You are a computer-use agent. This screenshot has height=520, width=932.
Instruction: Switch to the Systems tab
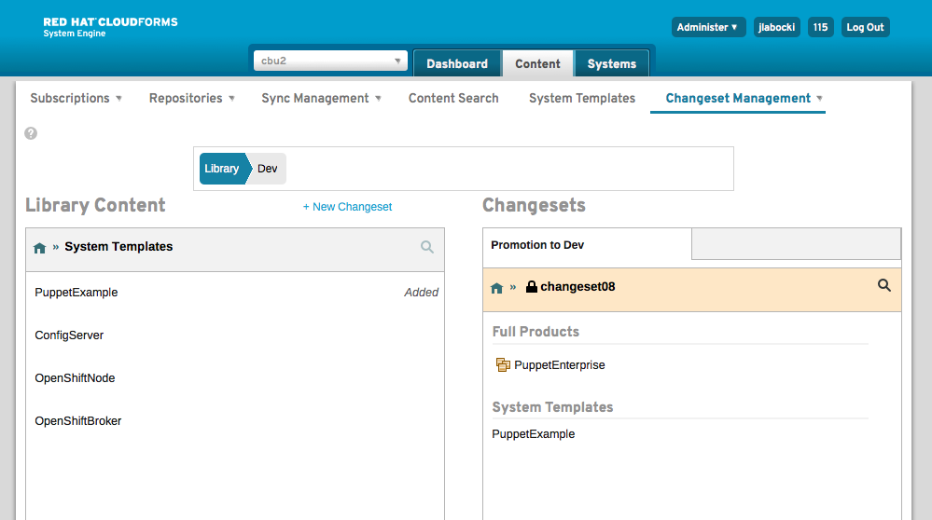coord(611,63)
